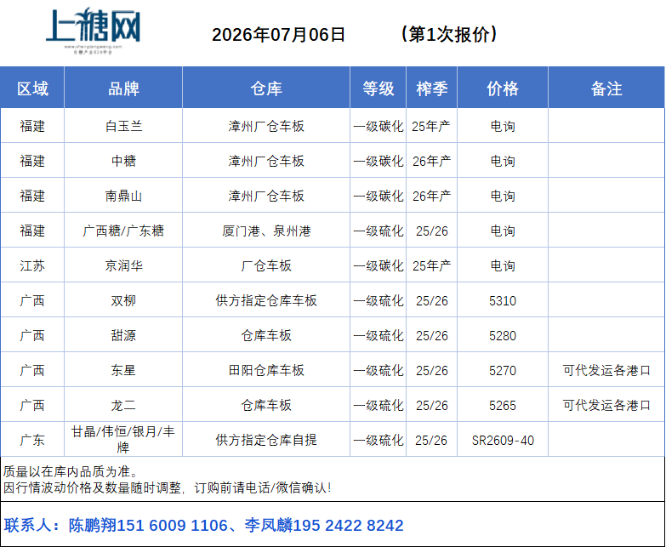This screenshot has height=547, width=666.
Task: Select 25年产 in the 京润华 row
Action: click(x=431, y=265)
